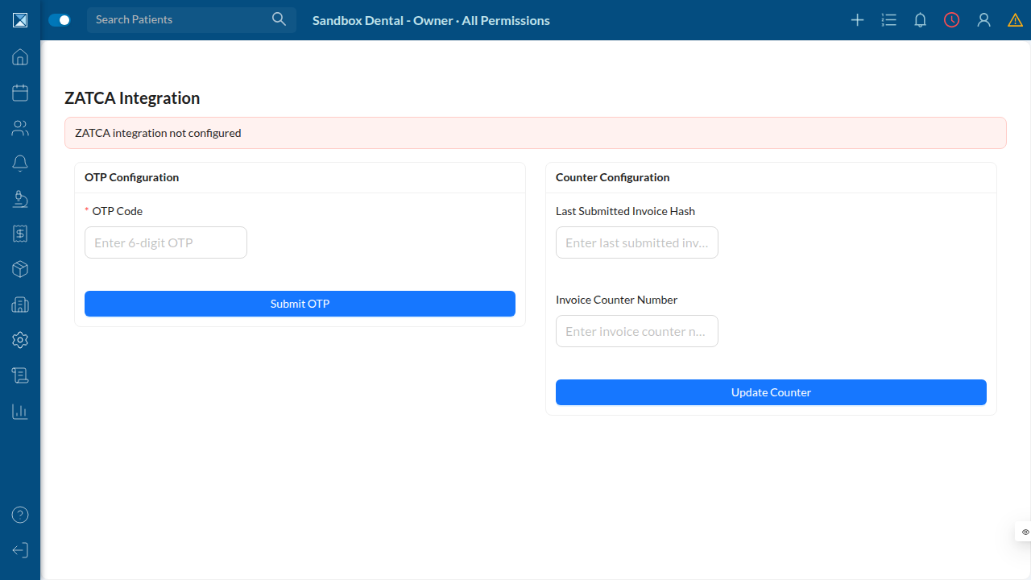Open the Calendar icon in sidebar
Image resolution: width=1031 pixels, height=580 pixels.
pos(20,93)
